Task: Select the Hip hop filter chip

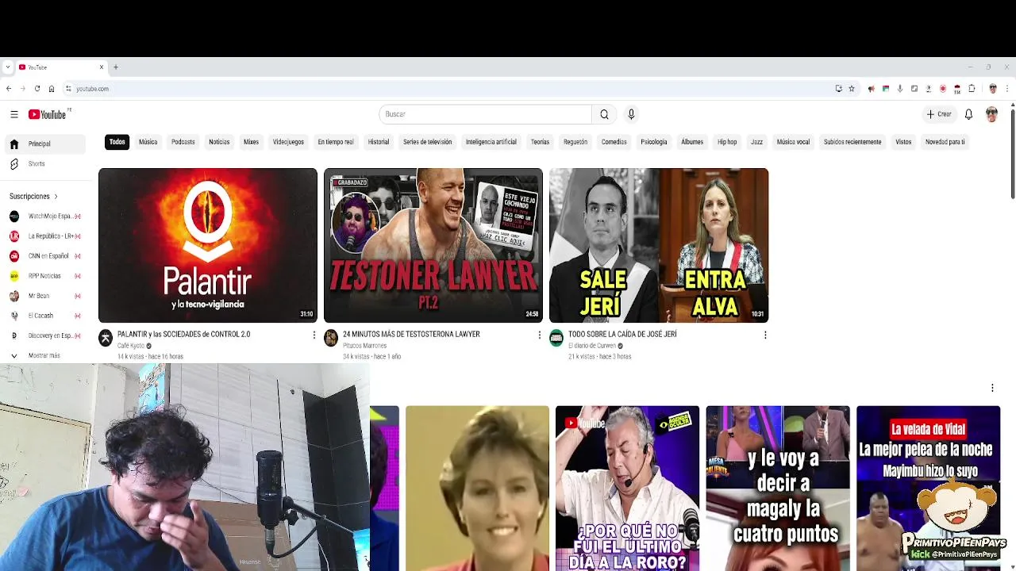Action: 727,142
